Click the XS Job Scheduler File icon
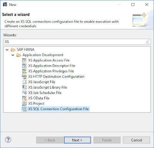Viewport: 154px width, 148px height. (x=24, y=92)
